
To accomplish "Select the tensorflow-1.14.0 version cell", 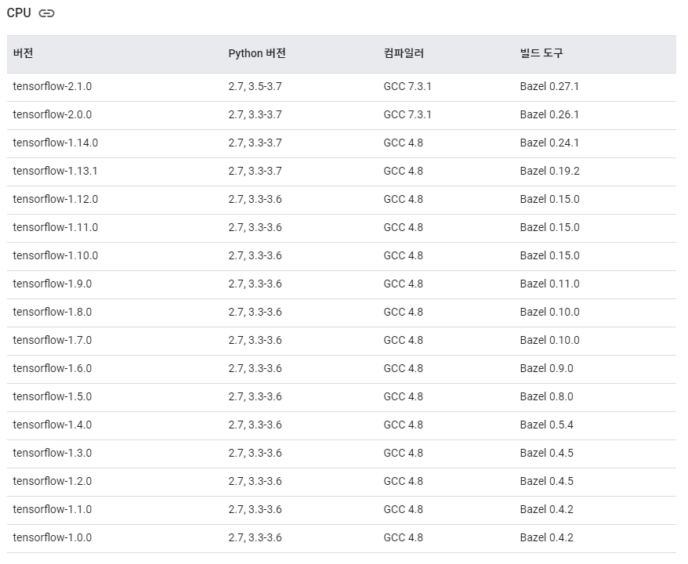I will click(x=56, y=143).
